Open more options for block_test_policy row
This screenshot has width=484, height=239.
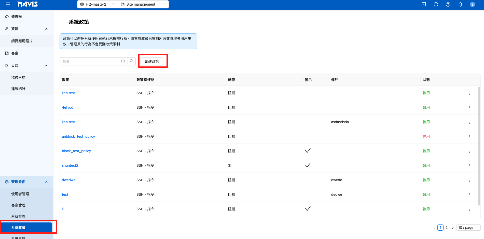(x=469, y=151)
